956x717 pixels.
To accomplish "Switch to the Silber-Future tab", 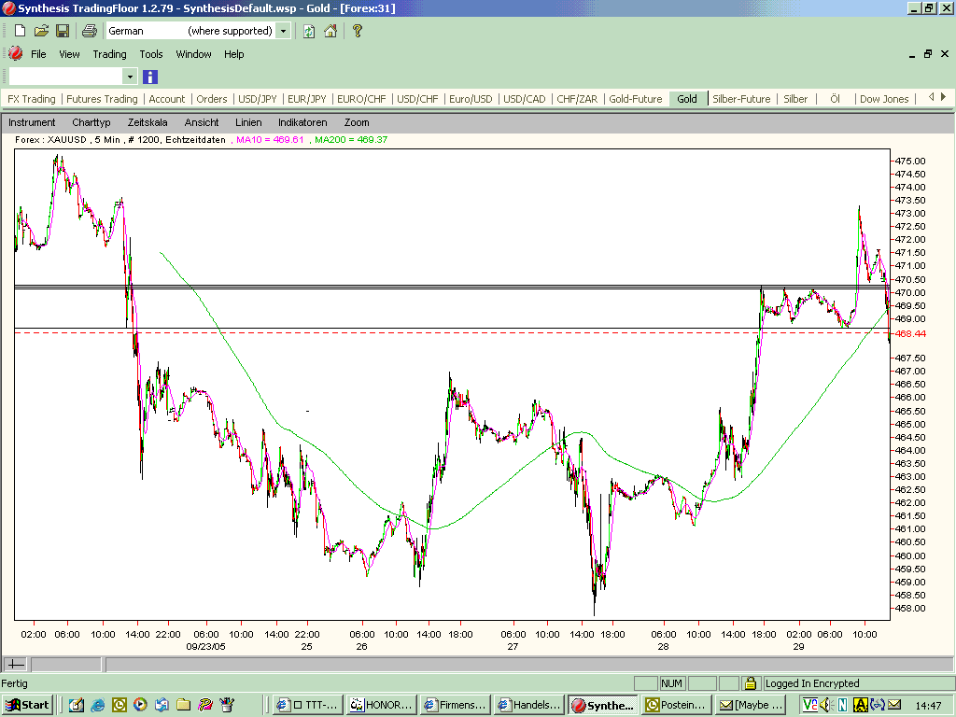I will pos(741,99).
